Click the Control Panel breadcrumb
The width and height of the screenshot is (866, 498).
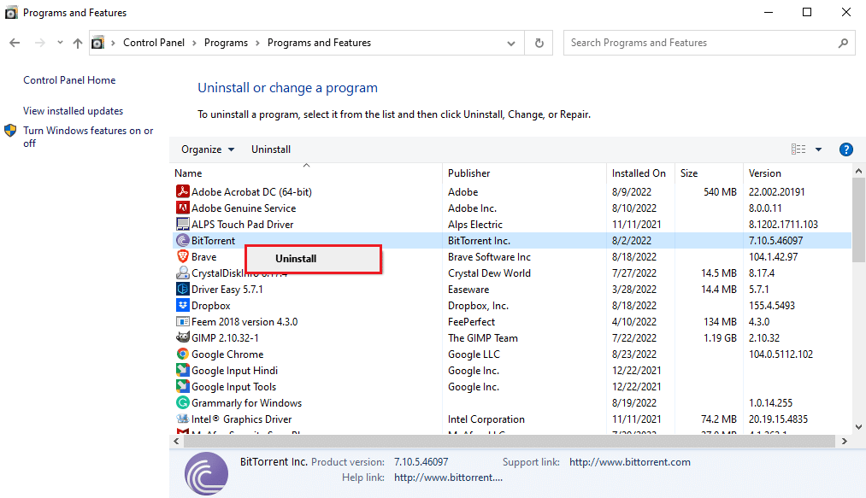tap(154, 43)
